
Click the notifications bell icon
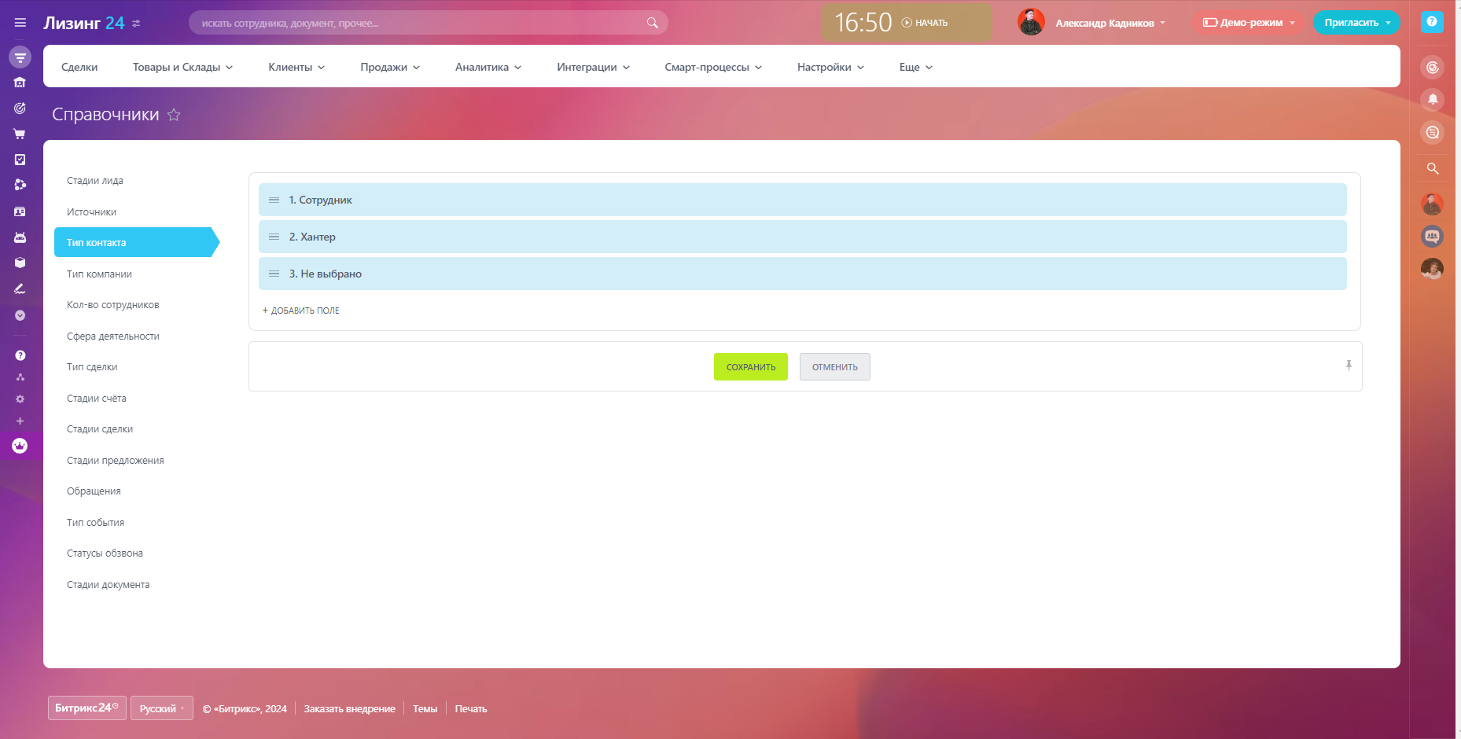click(1432, 99)
